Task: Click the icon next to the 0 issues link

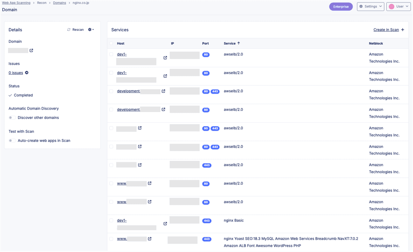Action: point(27,73)
